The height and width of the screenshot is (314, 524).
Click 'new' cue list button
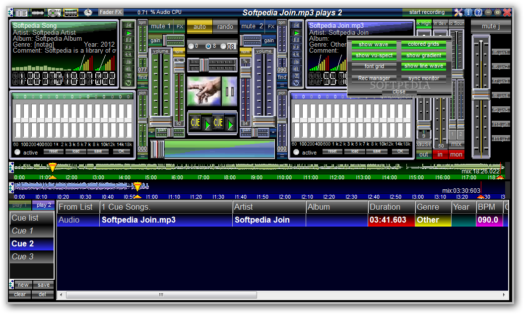click(x=23, y=285)
